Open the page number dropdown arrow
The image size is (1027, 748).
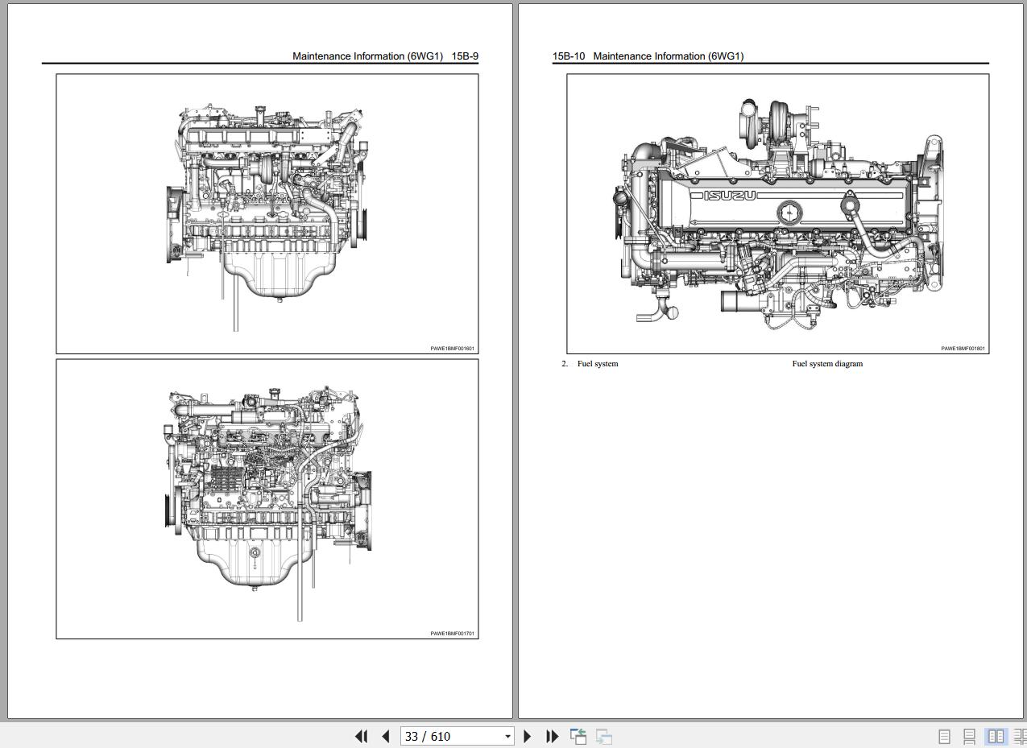pos(507,736)
